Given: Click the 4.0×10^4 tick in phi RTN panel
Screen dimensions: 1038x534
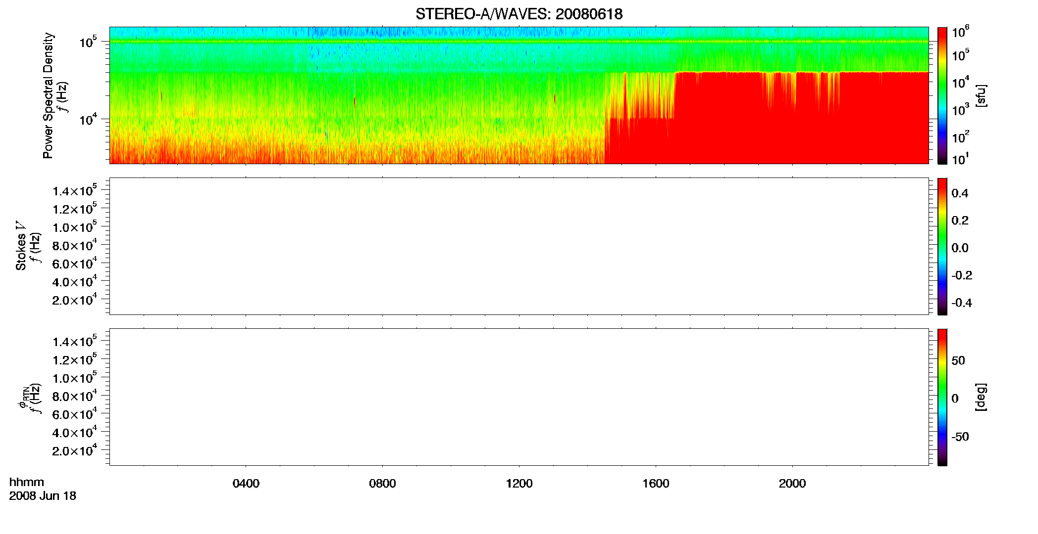Looking at the screenshot, I should coord(75,432).
